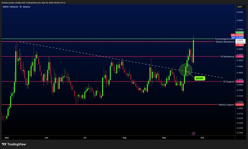Select the Weekly Resistance line label
Image resolution: width=248 pixels, height=149 pixels.
pos(225,42)
